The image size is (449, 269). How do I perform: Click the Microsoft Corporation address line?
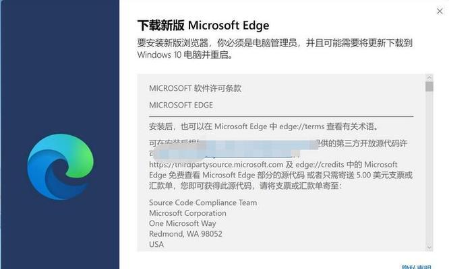[187, 213]
